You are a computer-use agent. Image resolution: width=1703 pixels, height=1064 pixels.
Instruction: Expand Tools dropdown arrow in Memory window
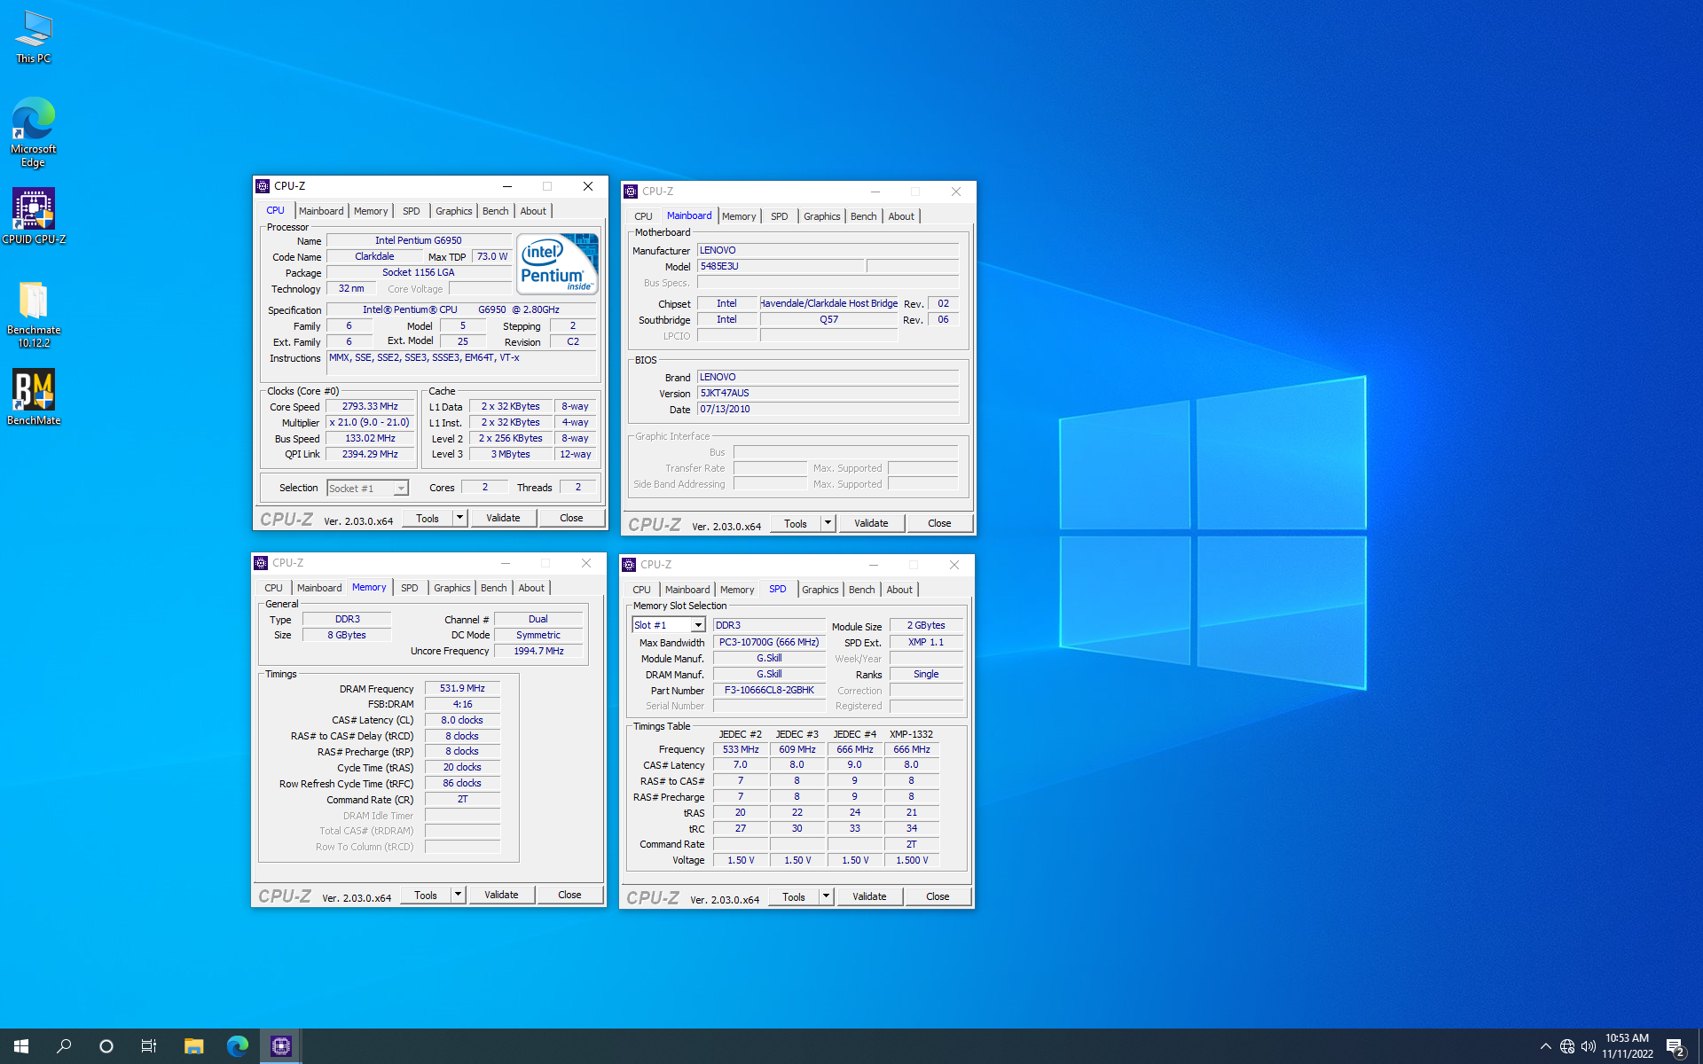pos(458,895)
